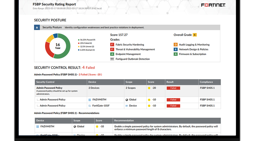Click the Security Control column header
This screenshot has height=141, width=254.
point(61,82)
